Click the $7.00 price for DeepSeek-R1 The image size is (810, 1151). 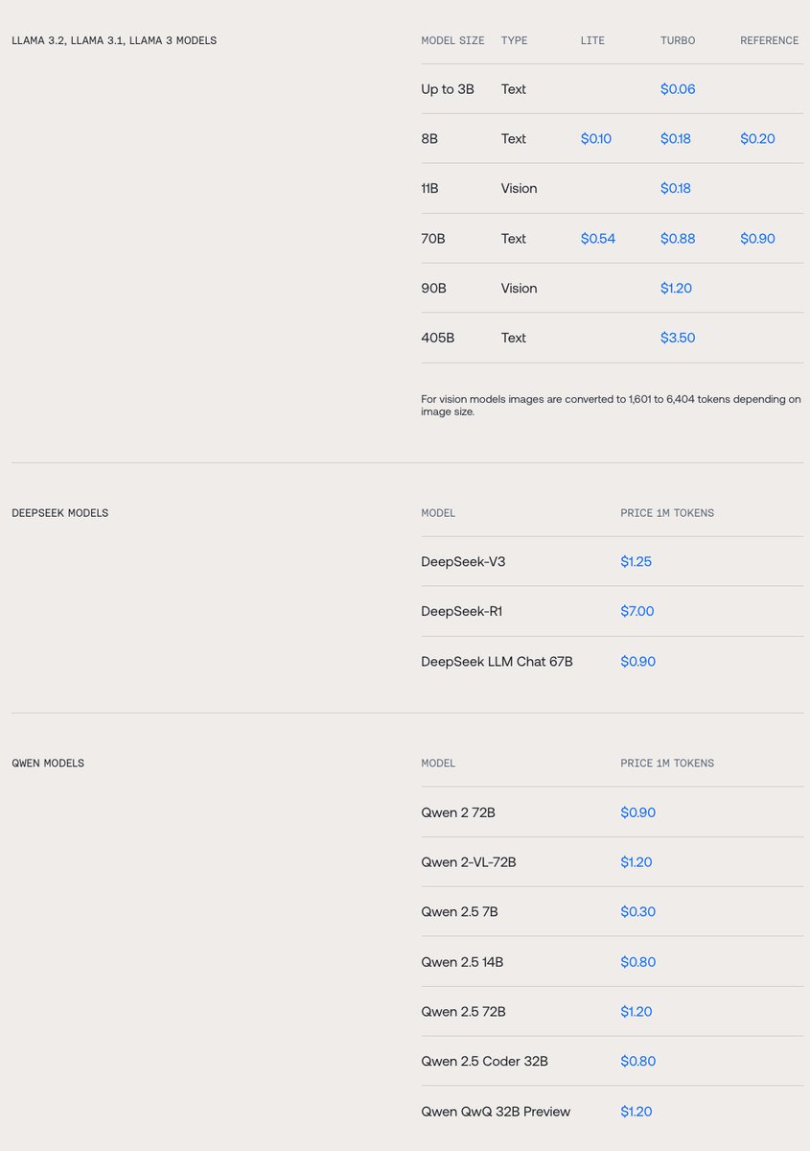[x=637, y=611]
